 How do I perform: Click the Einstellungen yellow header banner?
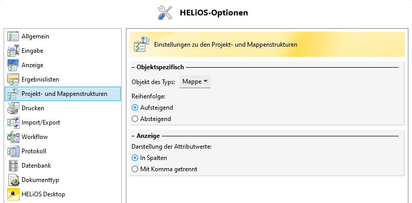(267, 45)
